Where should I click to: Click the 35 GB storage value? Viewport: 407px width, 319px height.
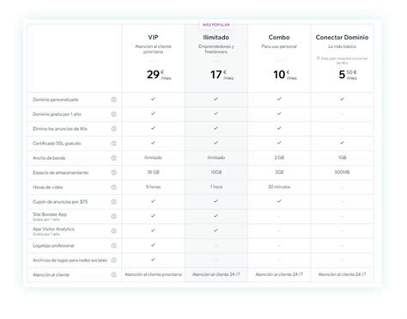click(x=153, y=172)
